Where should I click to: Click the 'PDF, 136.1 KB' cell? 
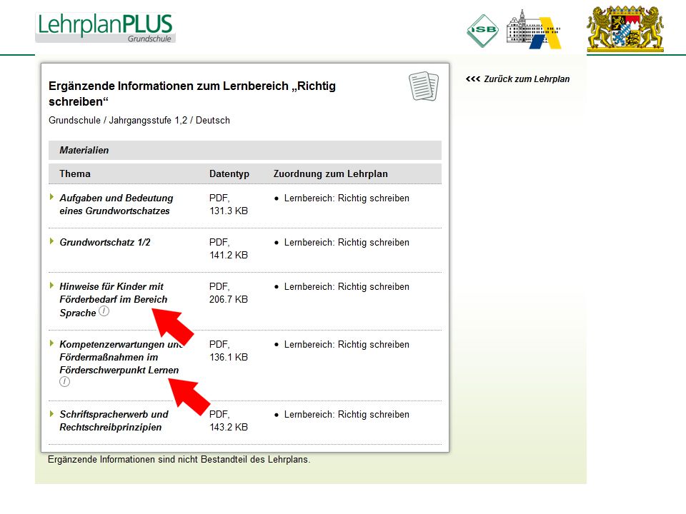pyautogui.click(x=229, y=351)
